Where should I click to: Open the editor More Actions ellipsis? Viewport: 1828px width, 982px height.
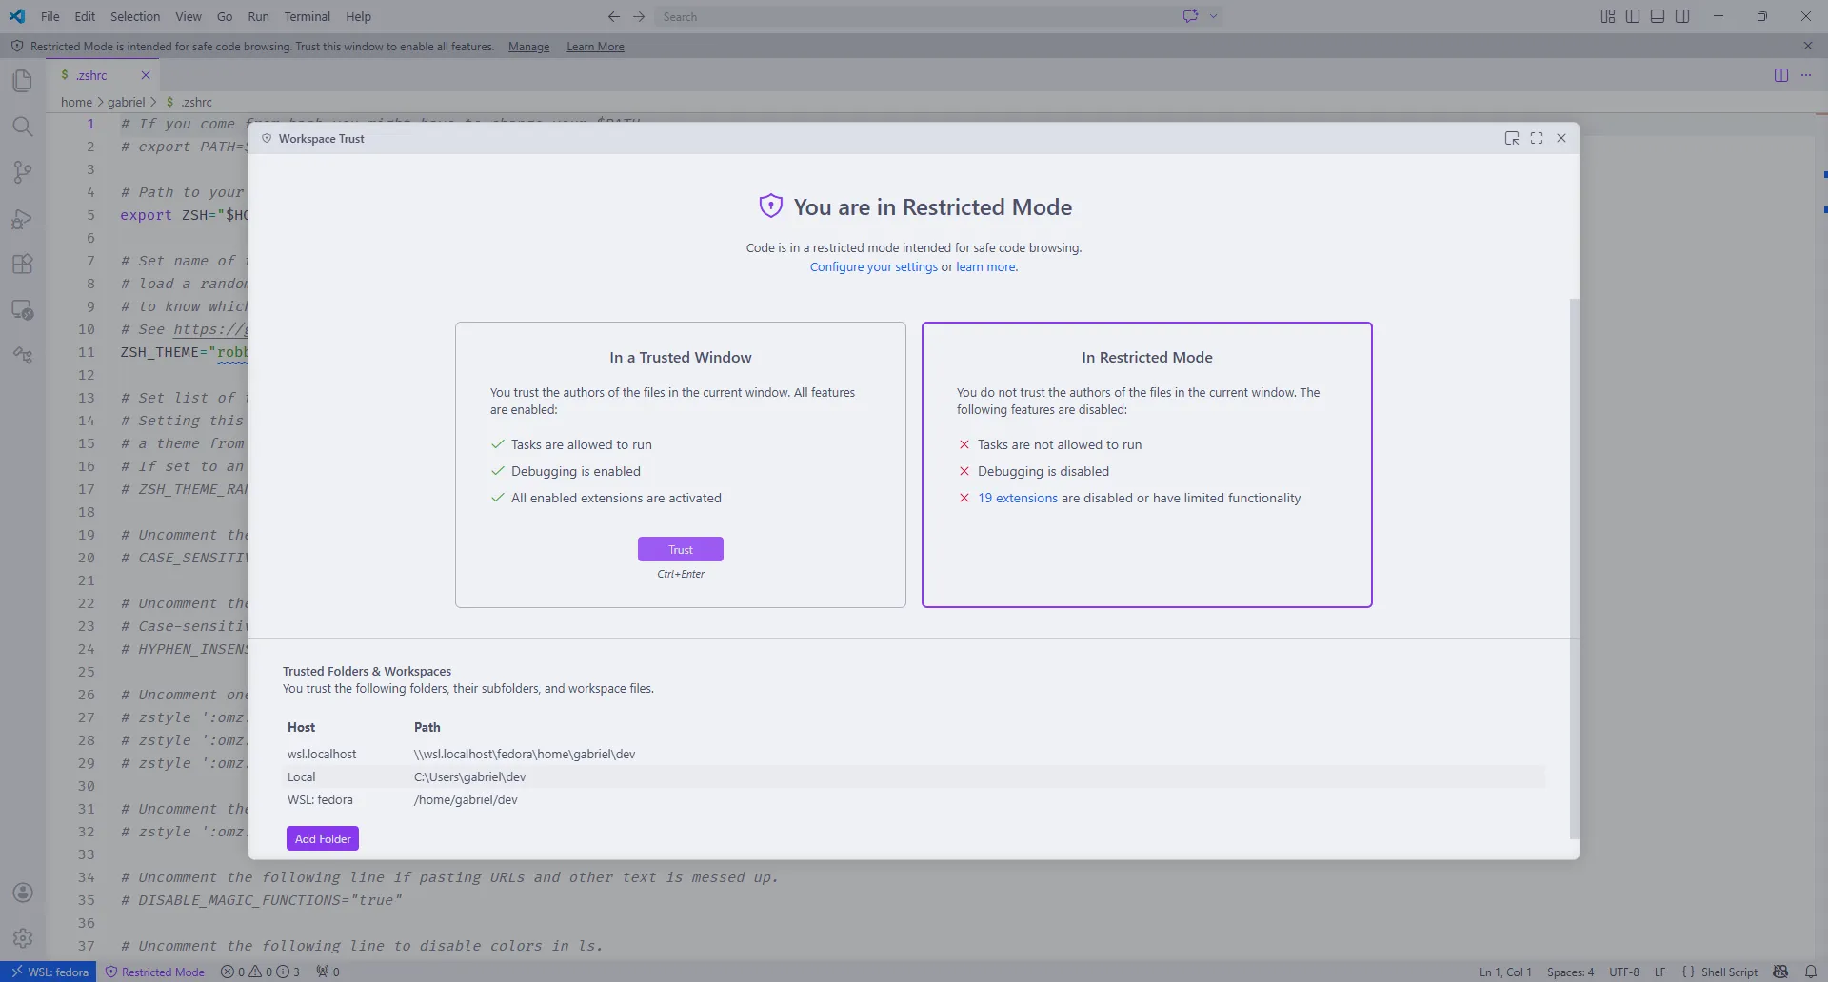click(x=1806, y=75)
